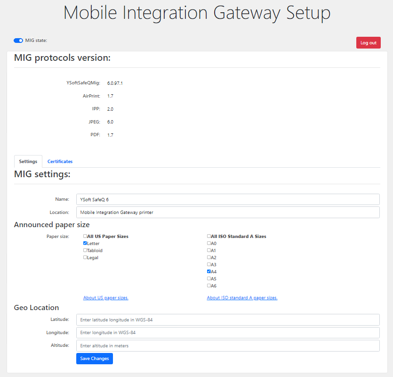
Task: Switch to the Certificates tab
Action: point(60,162)
